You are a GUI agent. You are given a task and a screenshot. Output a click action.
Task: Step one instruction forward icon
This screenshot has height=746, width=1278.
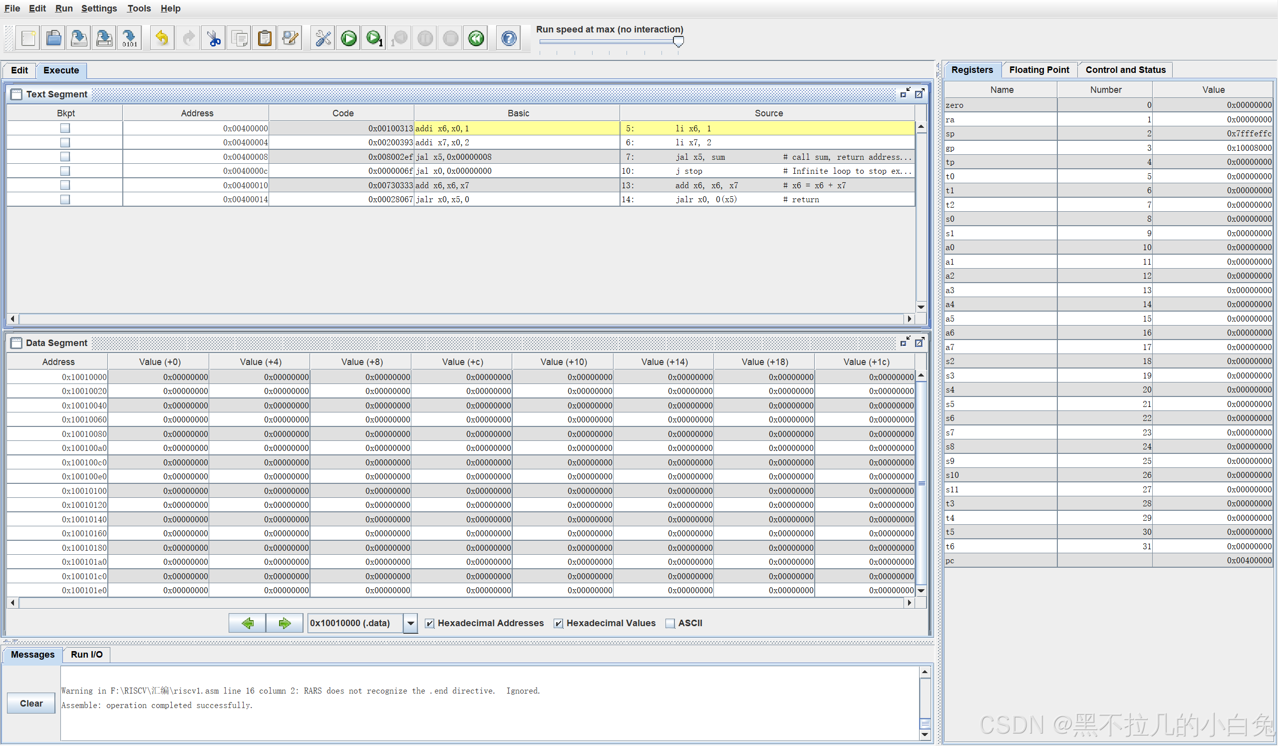[374, 38]
